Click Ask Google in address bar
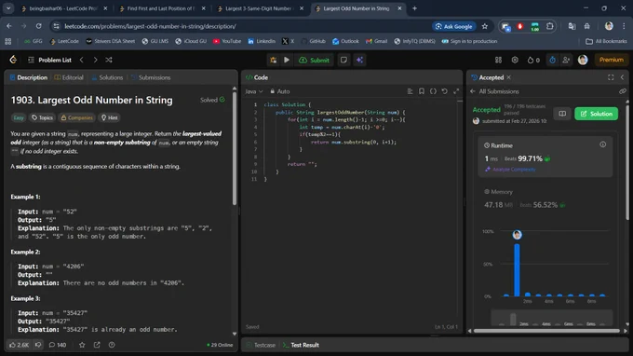633x356 pixels. (x=453, y=26)
